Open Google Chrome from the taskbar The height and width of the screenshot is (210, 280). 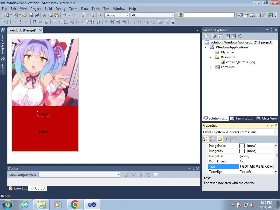(x=75, y=205)
